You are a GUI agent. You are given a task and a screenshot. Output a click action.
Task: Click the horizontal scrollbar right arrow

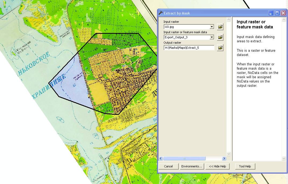(x=224, y=159)
